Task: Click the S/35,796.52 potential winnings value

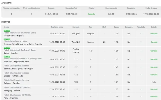Action: click(71, 14)
